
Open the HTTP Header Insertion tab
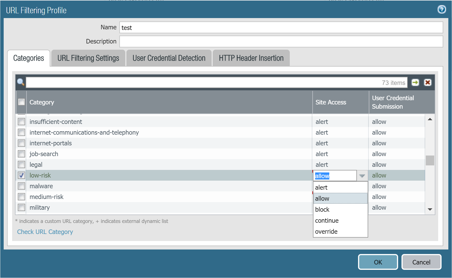point(251,58)
